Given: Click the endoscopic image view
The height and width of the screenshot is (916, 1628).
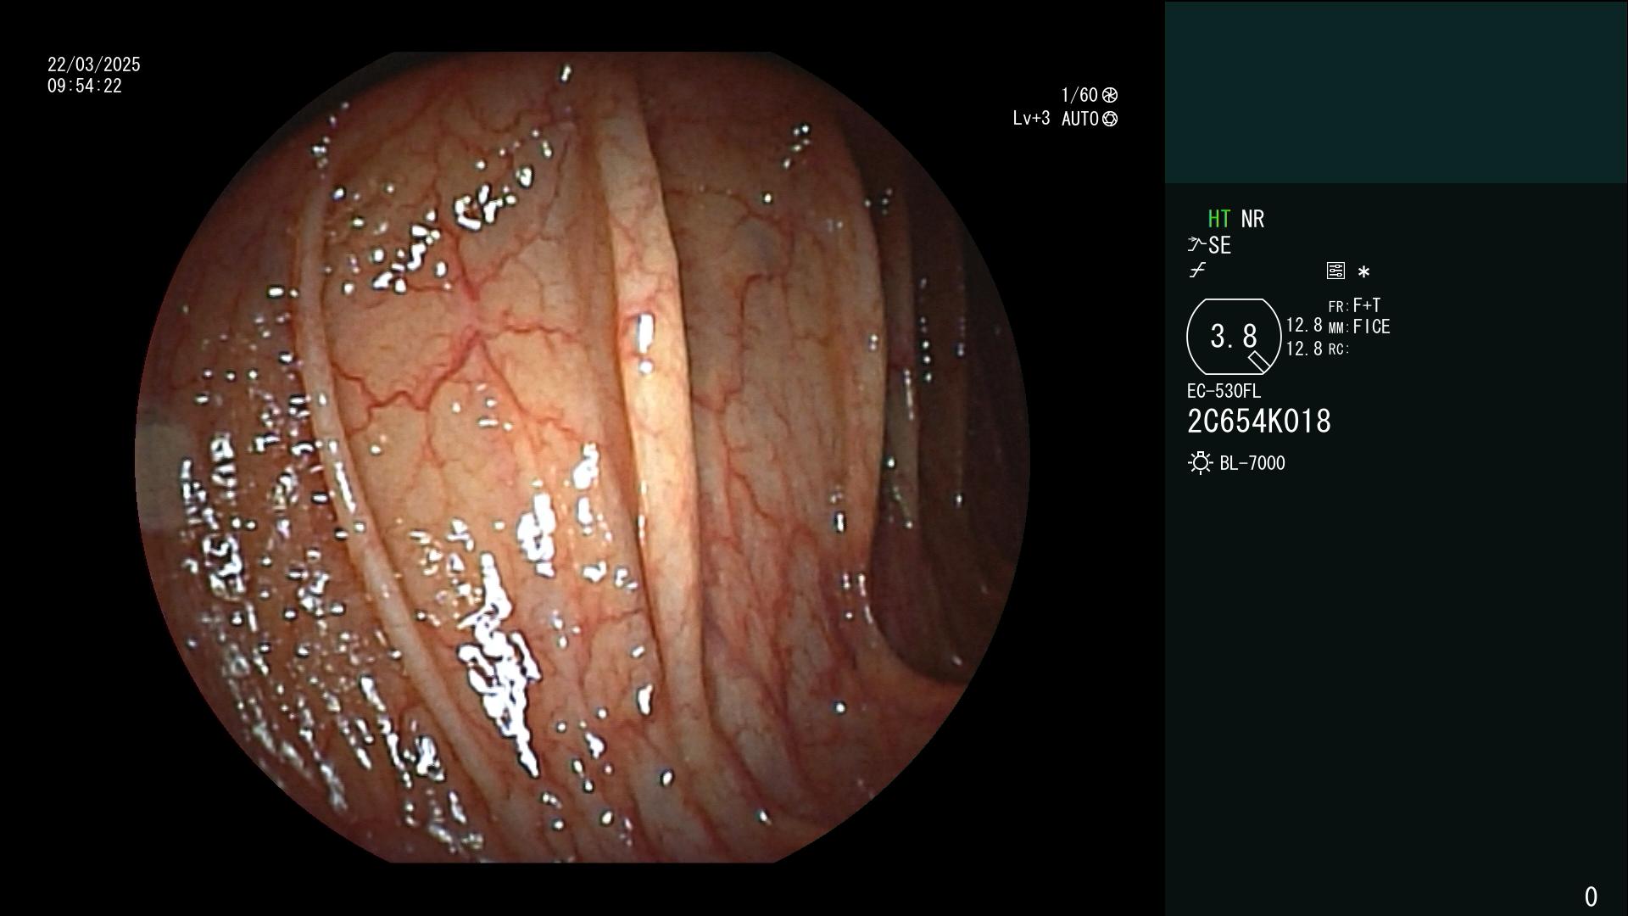Looking at the screenshot, I should [583, 457].
